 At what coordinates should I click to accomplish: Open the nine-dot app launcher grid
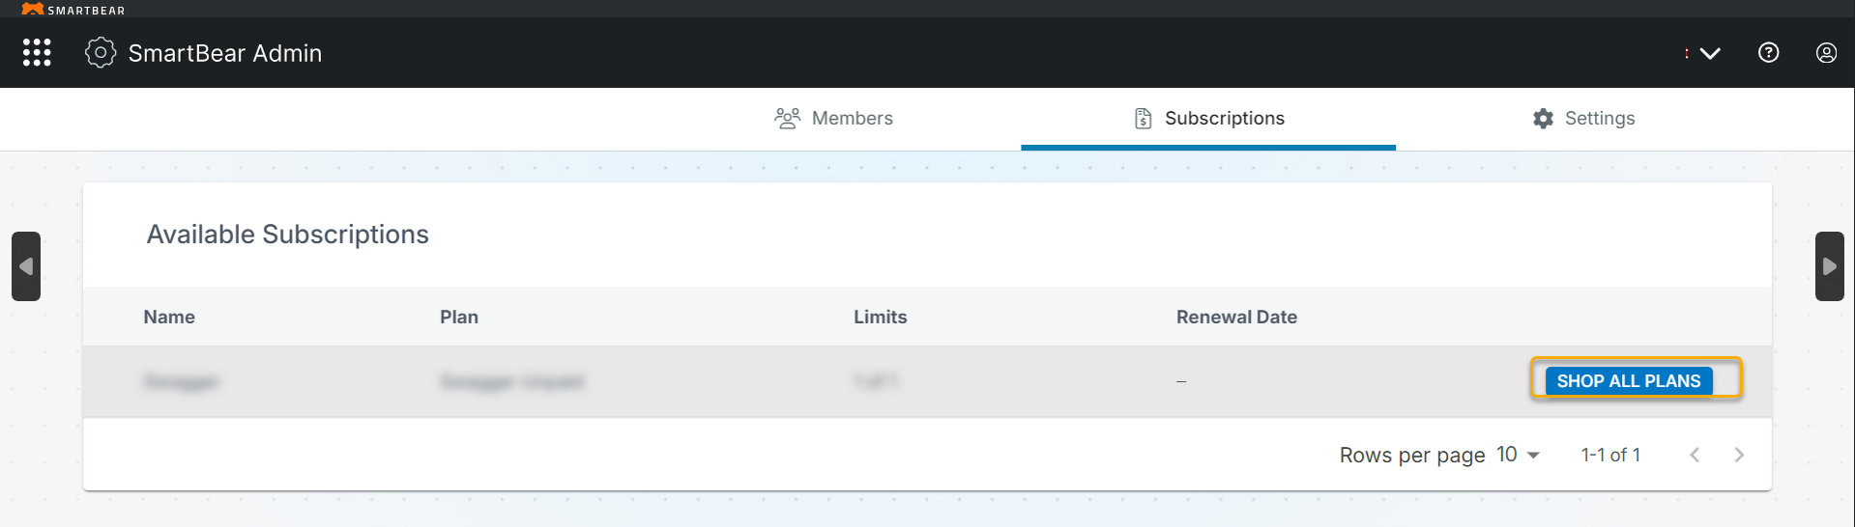tap(37, 52)
